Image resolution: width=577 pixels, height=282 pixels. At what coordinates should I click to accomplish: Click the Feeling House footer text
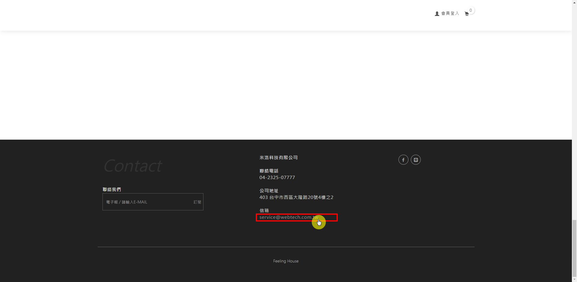click(286, 261)
